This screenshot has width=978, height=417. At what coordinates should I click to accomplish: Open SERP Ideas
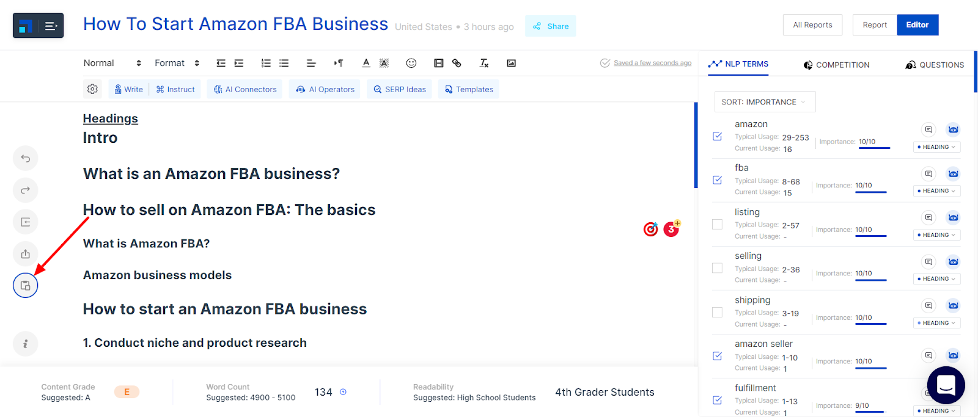pyautogui.click(x=400, y=89)
